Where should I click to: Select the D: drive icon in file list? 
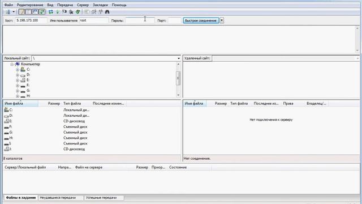tap(6, 116)
